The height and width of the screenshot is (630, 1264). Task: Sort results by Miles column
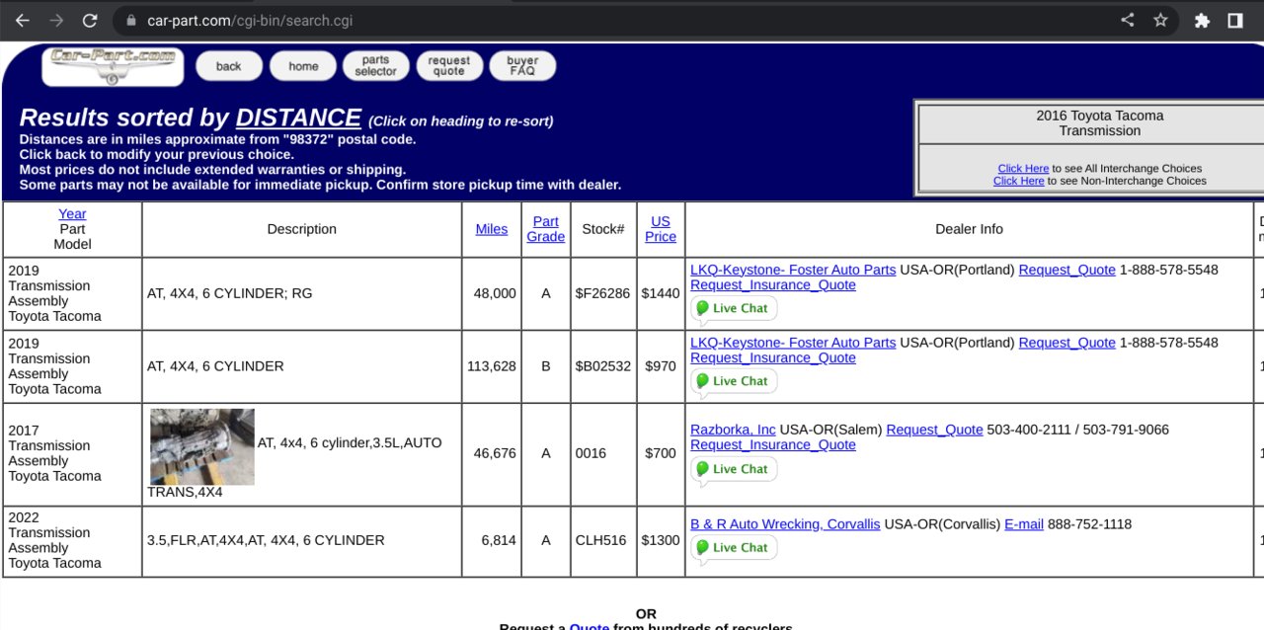pyautogui.click(x=492, y=229)
